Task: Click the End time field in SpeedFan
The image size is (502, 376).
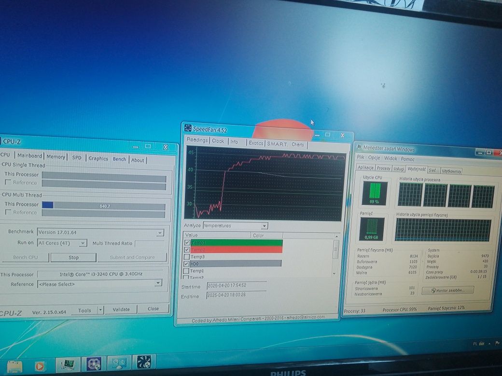Action: pyautogui.click(x=236, y=295)
